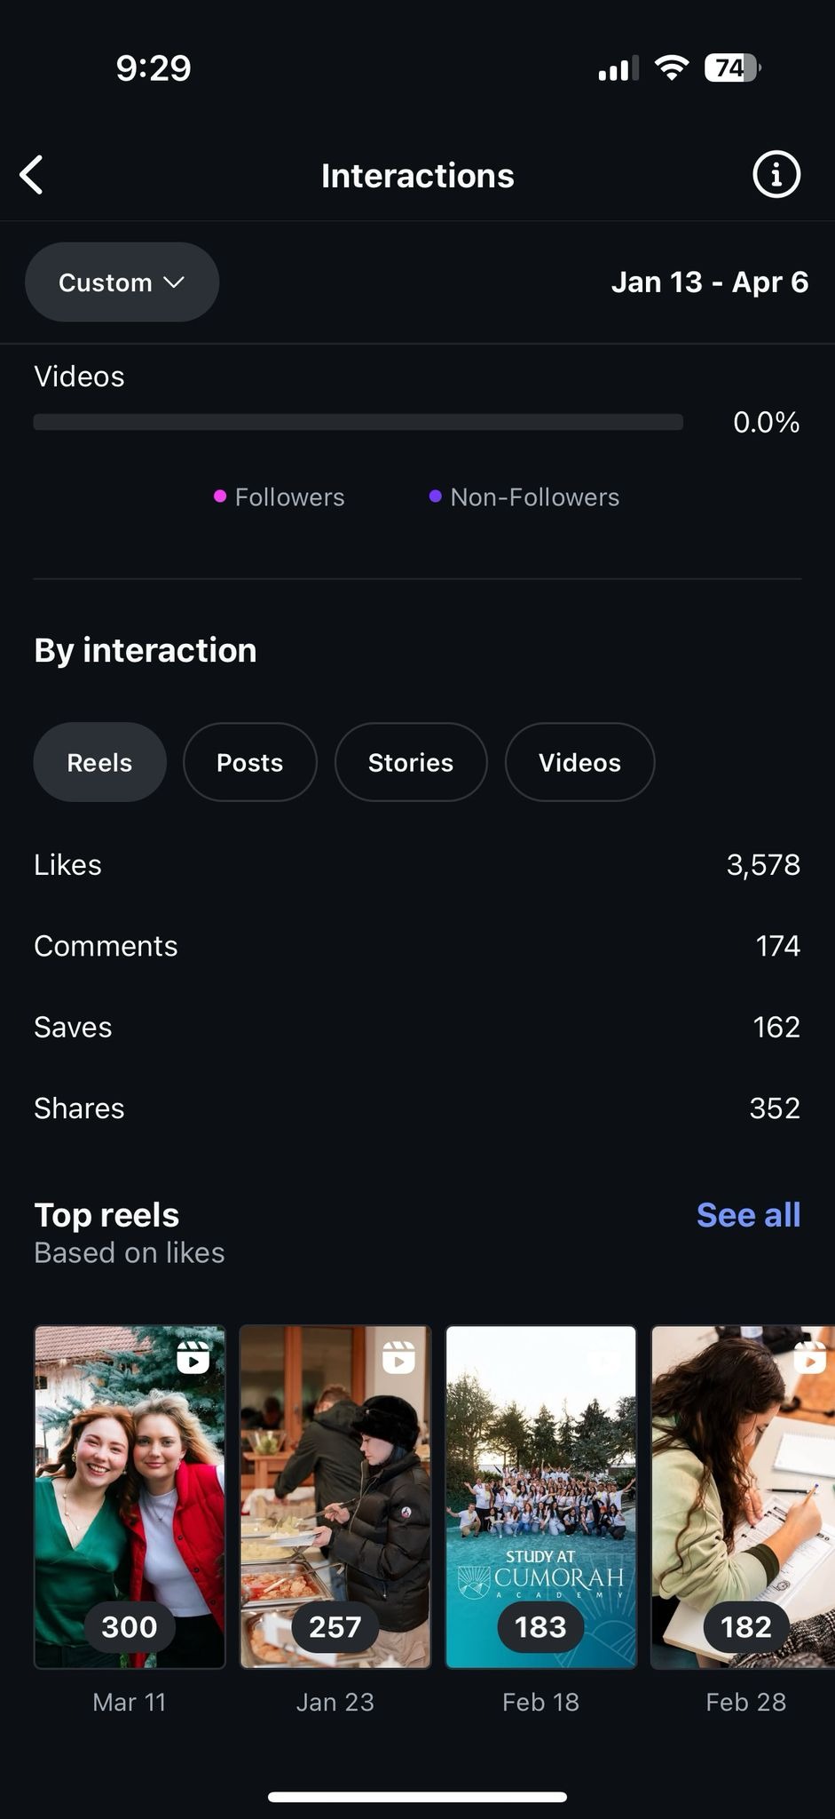Tap the battery indicator in status bar
The height and width of the screenshot is (1819, 835).
(731, 68)
